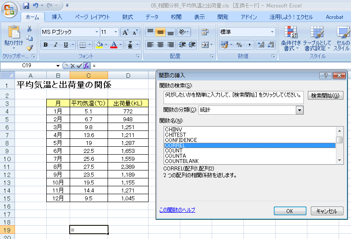This screenshot has width=351, height=239.
Task: Click the Cut scissors icon
Action: pos(30,29)
